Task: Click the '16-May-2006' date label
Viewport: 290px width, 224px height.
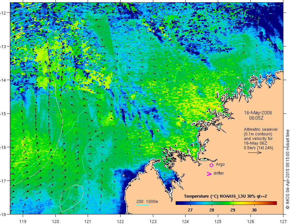Action: tap(258, 113)
